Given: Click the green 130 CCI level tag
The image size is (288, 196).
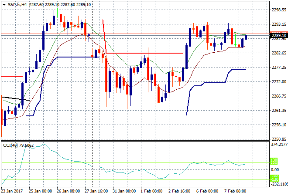Looking at the screenshot, I should click(x=274, y=160).
